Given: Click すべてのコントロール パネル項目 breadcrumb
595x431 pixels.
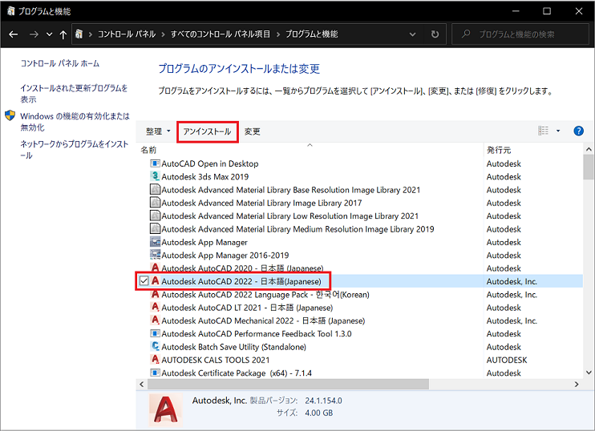Looking at the screenshot, I should [x=220, y=34].
